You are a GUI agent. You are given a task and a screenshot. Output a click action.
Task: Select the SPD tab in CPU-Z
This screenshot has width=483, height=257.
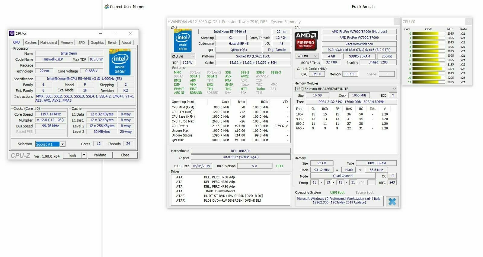click(82, 43)
